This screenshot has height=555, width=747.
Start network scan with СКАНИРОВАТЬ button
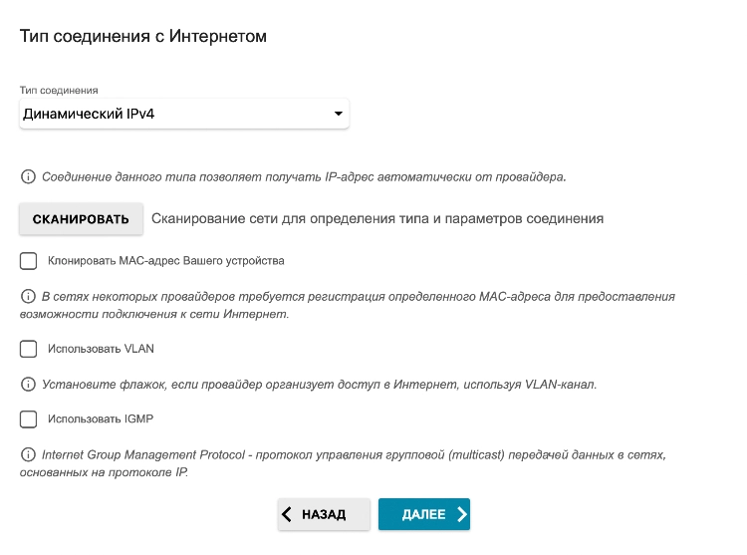click(81, 218)
